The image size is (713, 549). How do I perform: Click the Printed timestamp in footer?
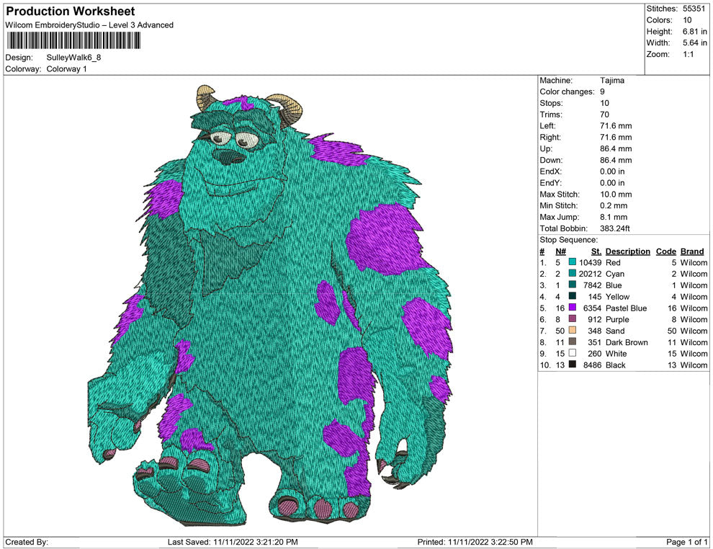click(475, 542)
